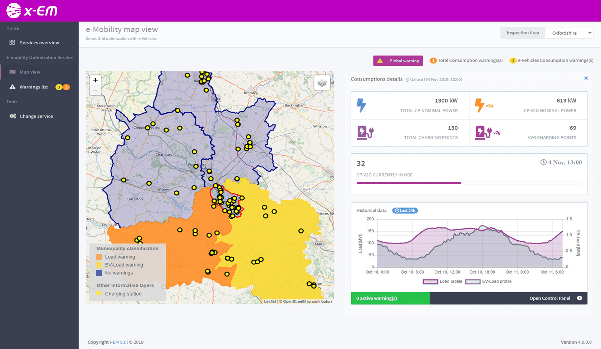Click the 69 V2G charging points value
The image size is (601, 349).
[573, 128]
